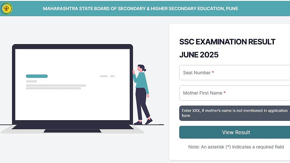Click the standing woman illustration
290x163 pixels.
141,95
